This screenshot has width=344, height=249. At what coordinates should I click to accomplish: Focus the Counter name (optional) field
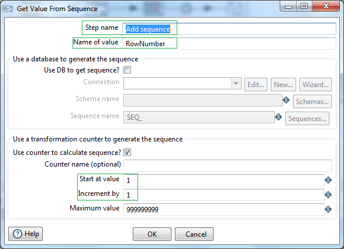pyautogui.click(x=228, y=165)
